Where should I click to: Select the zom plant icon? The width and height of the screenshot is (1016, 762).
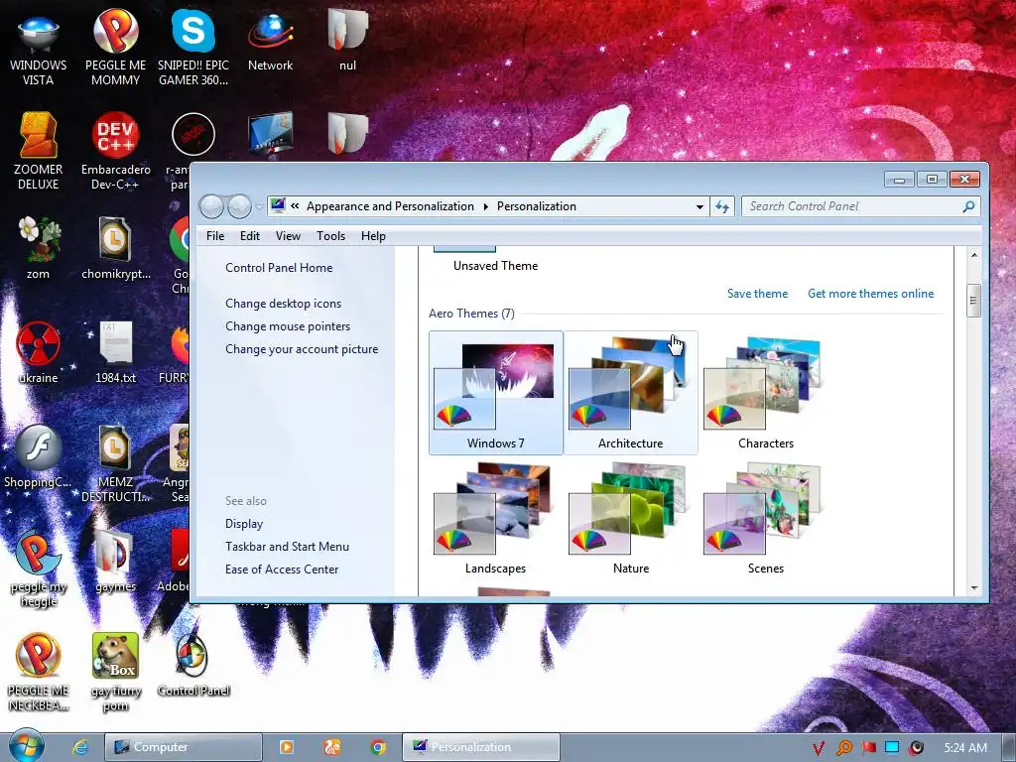click(x=39, y=247)
